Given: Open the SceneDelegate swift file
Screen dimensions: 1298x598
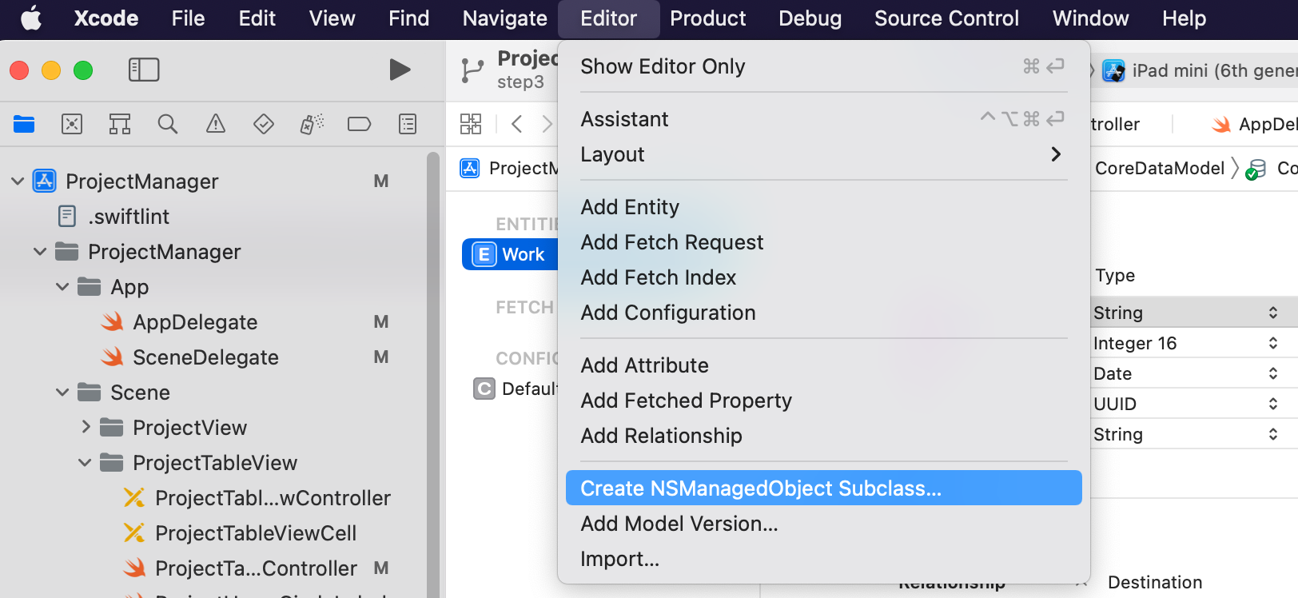Looking at the screenshot, I should (205, 357).
